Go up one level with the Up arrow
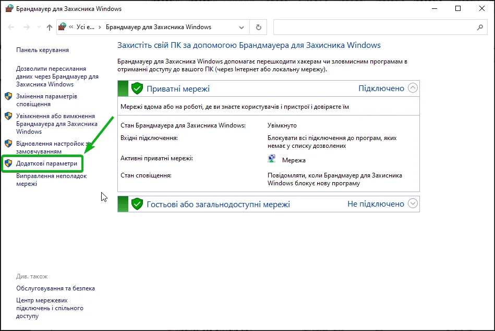This screenshot has height=331, width=495. pyautogui.click(x=49, y=28)
